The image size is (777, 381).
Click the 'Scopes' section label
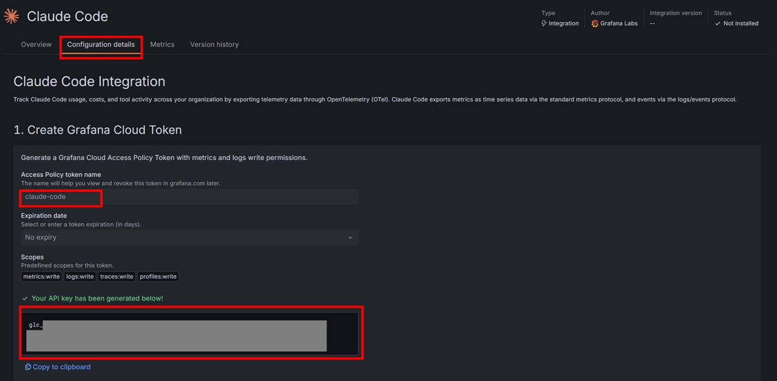pos(32,257)
